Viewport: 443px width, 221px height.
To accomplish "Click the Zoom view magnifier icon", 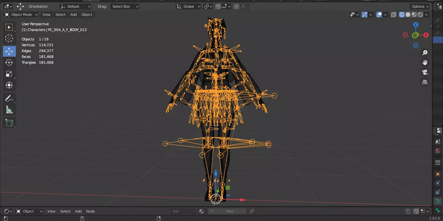I will coord(425,53).
